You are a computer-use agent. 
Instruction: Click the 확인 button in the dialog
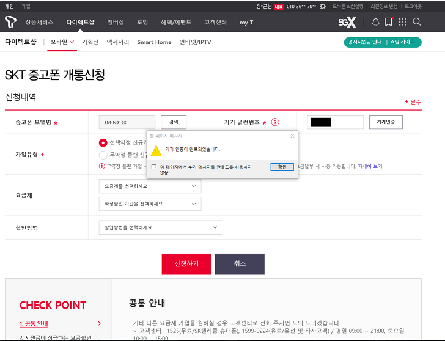click(x=282, y=167)
